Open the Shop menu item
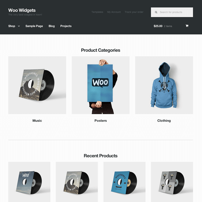The height and width of the screenshot is (202, 202). [x=12, y=26]
